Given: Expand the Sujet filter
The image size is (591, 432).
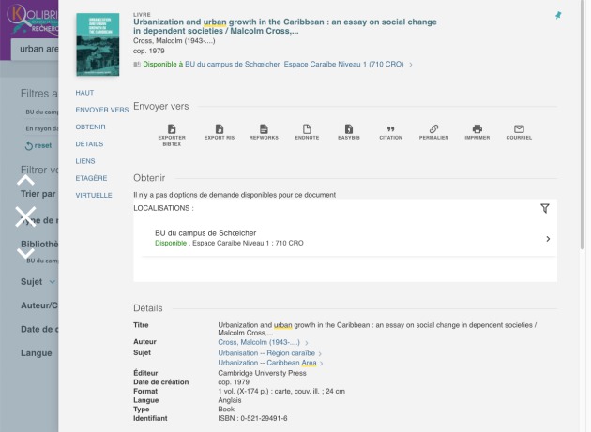Looking at the screenshot, I should [x=38, y=282].
